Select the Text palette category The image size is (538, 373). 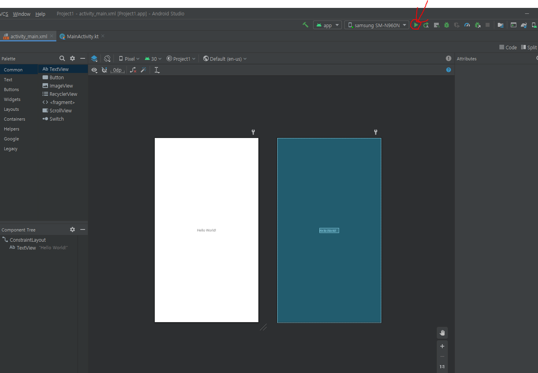[x=19, y=80]
